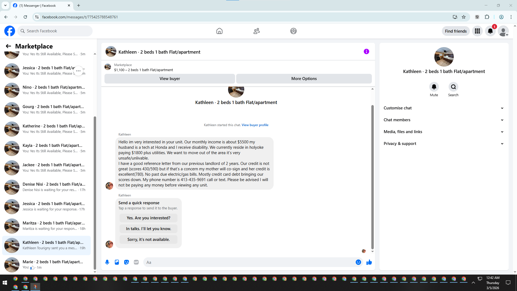Expand the Privacy & support section

pyautogui.click(x=444, y=144)
